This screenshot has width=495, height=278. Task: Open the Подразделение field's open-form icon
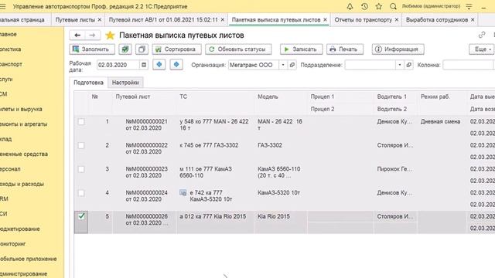coord(409,65)
